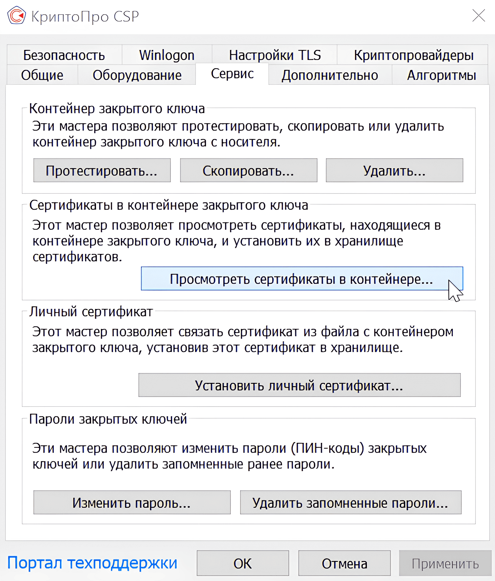Click the CryptoPro CSP logo icon
This screenshot has width=495, height=581.
click(x=17, y=16)
